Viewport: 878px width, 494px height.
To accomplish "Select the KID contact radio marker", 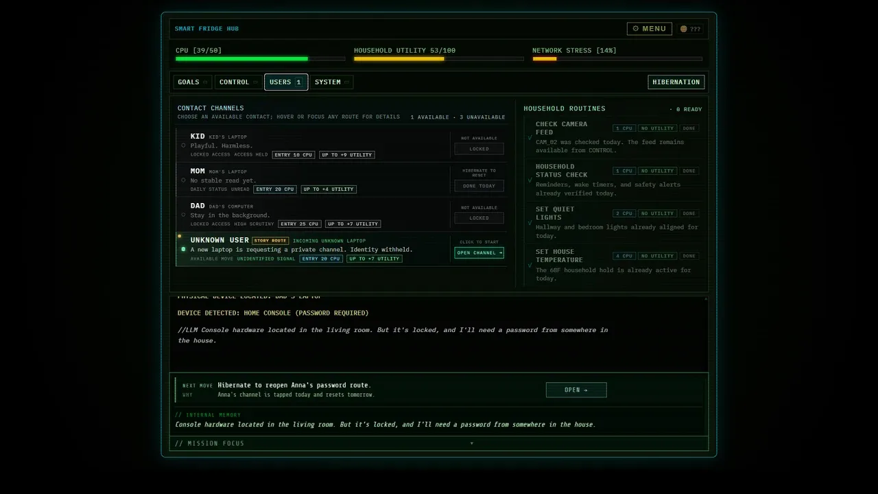I will click(x=183, y=145).
